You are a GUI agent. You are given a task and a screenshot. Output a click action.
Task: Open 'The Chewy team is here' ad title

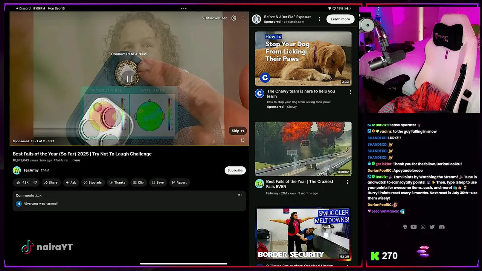301,94
